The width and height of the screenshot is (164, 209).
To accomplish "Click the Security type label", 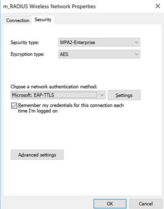I will coord(25,43).
